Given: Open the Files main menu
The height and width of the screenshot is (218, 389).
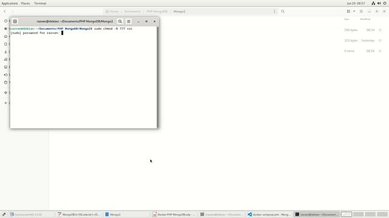Looking at the screenshot, I should pyautogui.click(x=361, y=12).
